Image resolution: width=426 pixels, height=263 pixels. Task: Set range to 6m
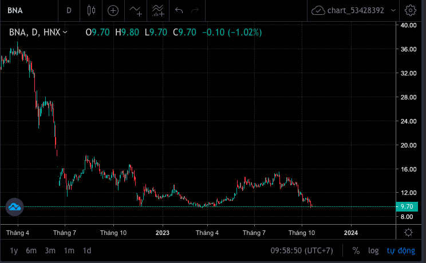coord(31,250)
